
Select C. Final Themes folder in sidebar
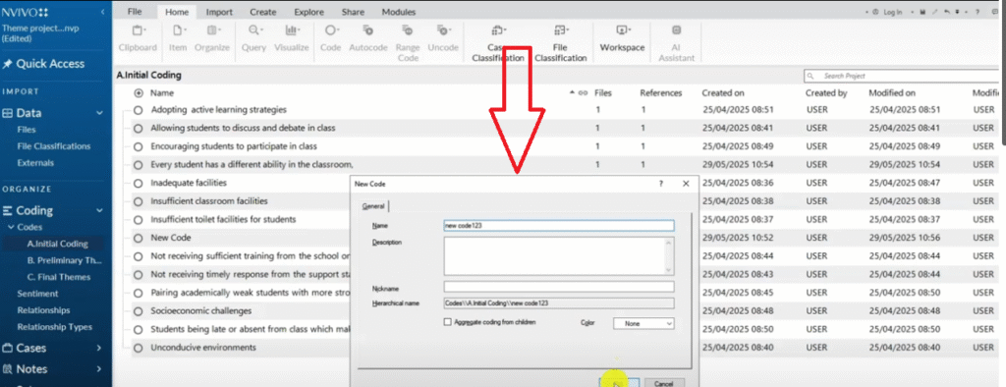click(x=58, y=277)
